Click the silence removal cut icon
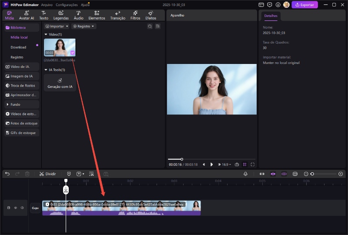Screen dimensions: 348x235 91,174
